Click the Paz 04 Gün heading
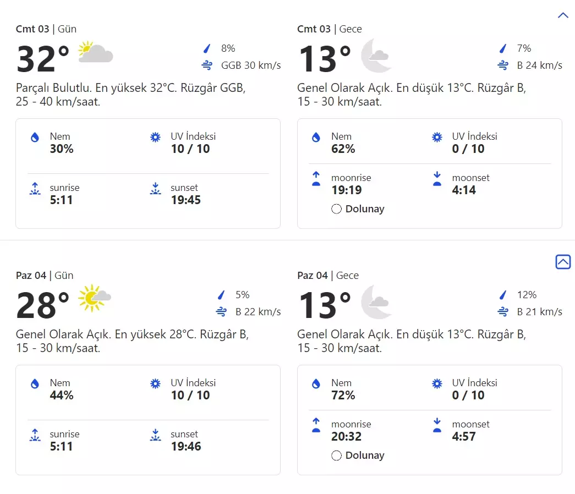 click(45, 276)
